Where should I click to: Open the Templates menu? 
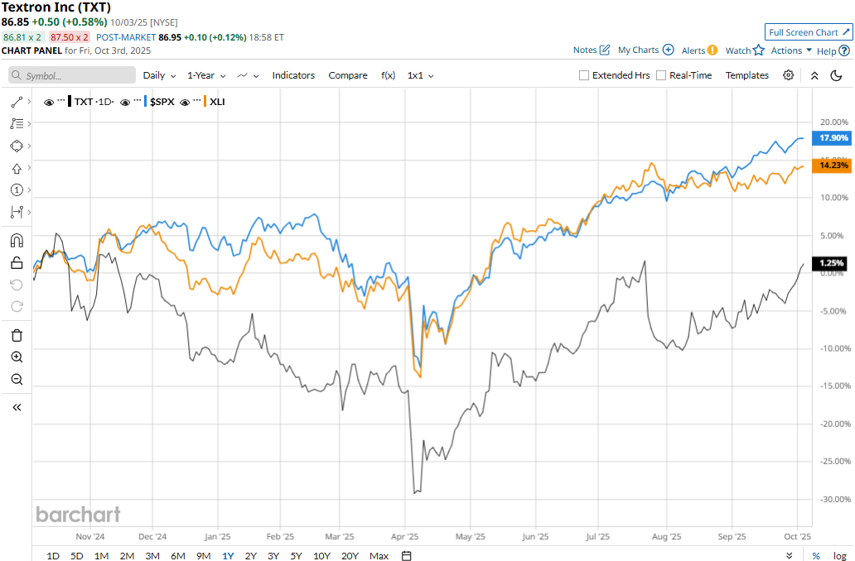tap(747, 75)
